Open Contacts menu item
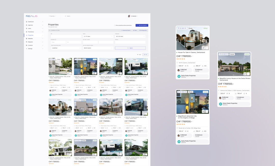The image size is (275, 166). (x=30, y=45)
